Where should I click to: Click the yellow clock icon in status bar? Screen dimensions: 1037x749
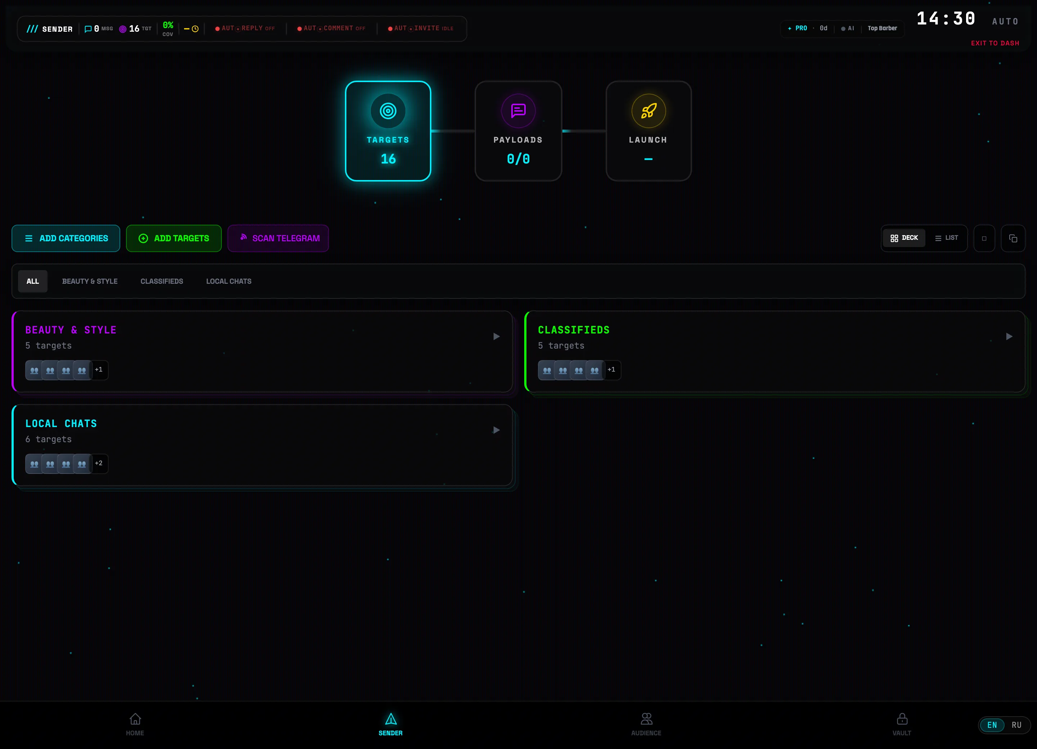pos(195,29)
